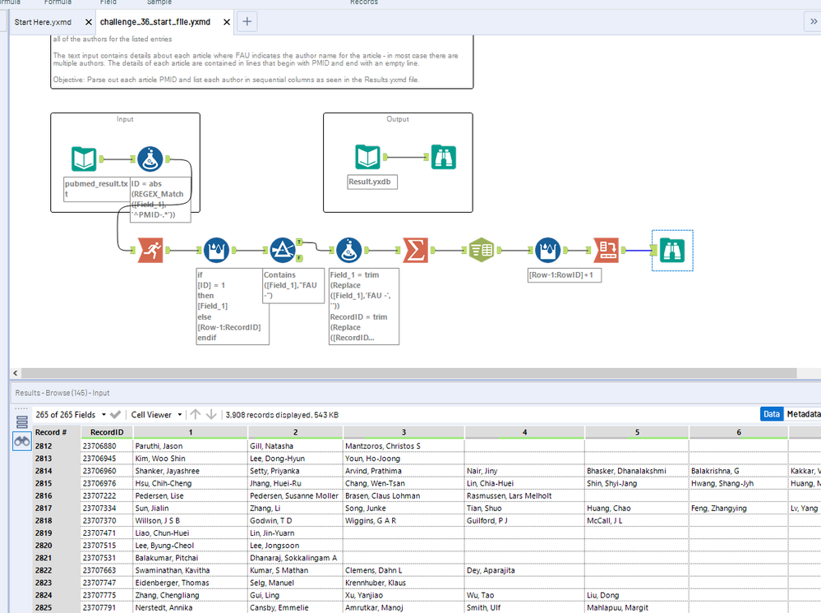This screenshot has width=821, height=613.
Task: Select the Running Total tool on canvas
Action: pyautogui.click(x=149, y=251)
